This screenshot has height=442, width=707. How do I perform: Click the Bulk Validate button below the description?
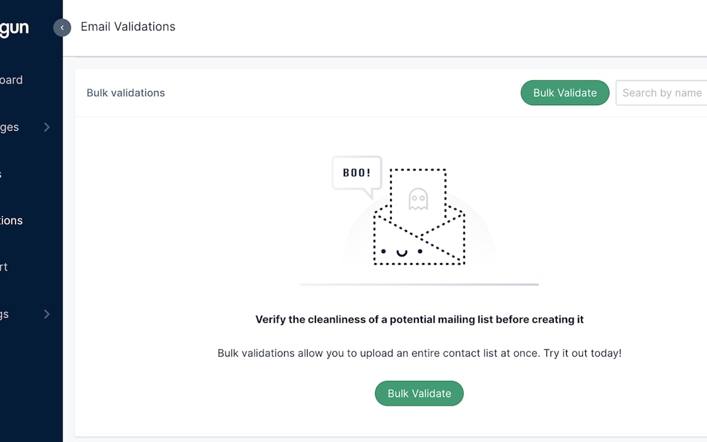click(419, 394)
